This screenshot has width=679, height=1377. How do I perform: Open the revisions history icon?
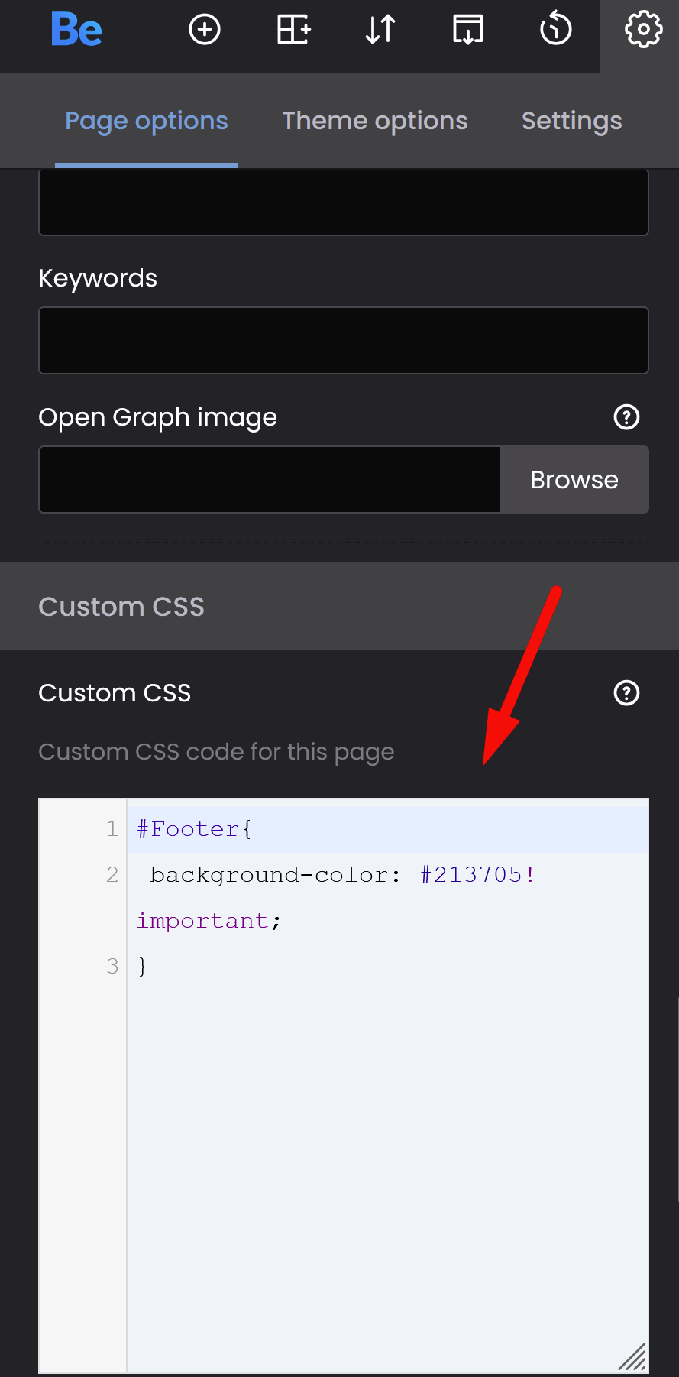point(555,30)
